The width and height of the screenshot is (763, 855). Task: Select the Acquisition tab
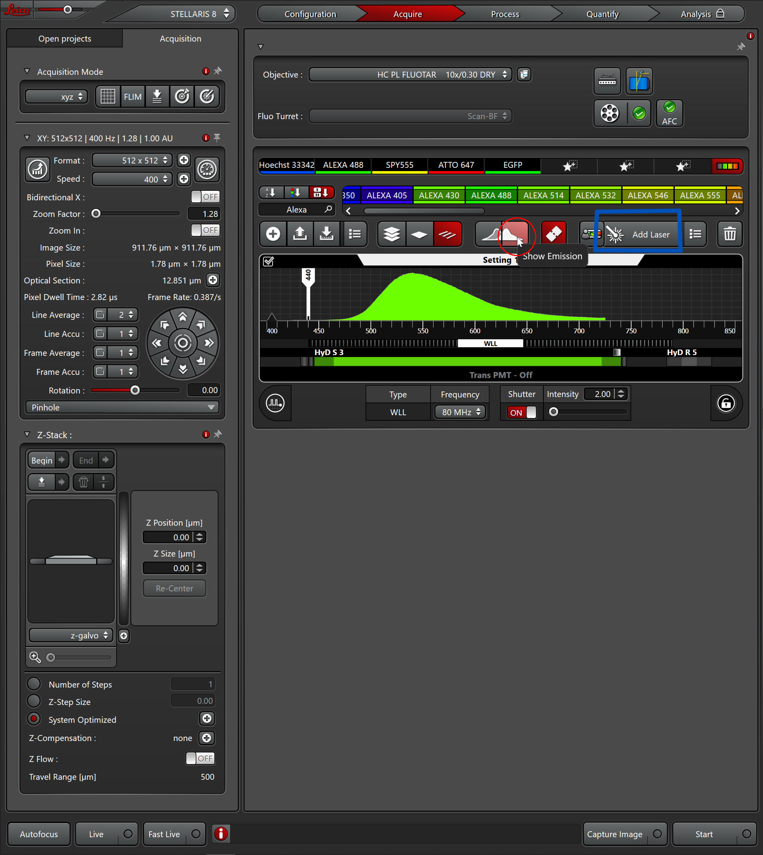(180, 39)
